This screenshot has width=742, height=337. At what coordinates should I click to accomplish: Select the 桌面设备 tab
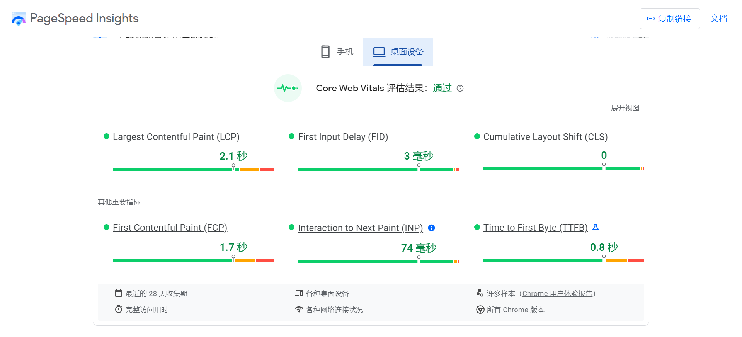point(398,52)
